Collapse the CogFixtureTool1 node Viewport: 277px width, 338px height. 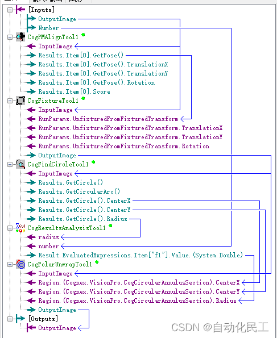tap(10, 101)
